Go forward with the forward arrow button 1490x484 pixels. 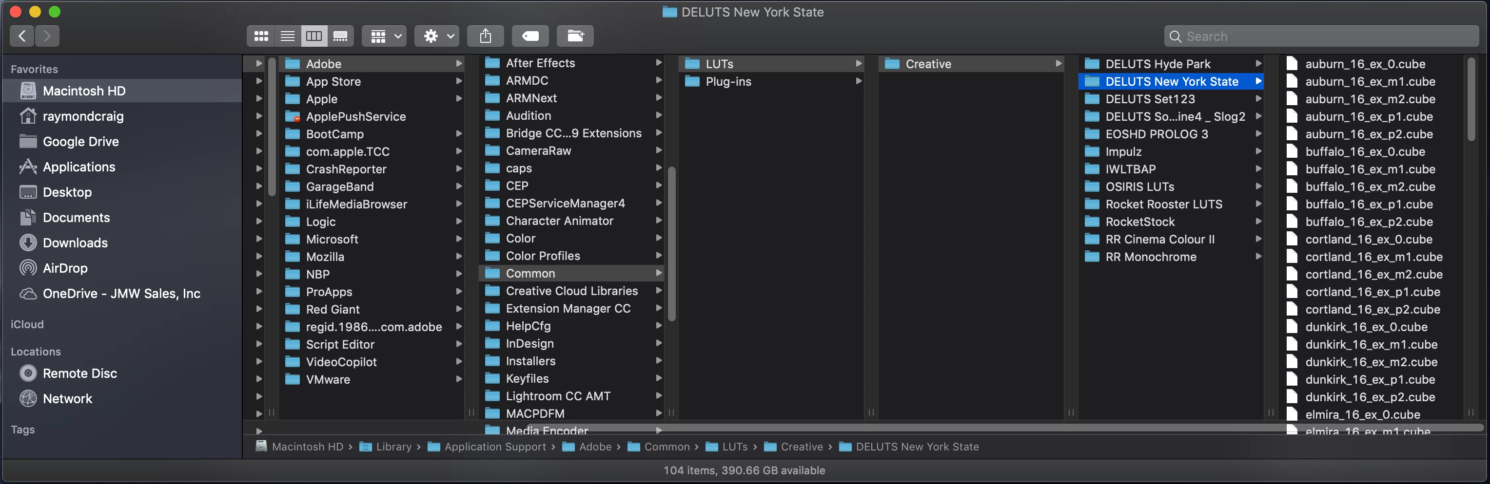coord(47,36)
